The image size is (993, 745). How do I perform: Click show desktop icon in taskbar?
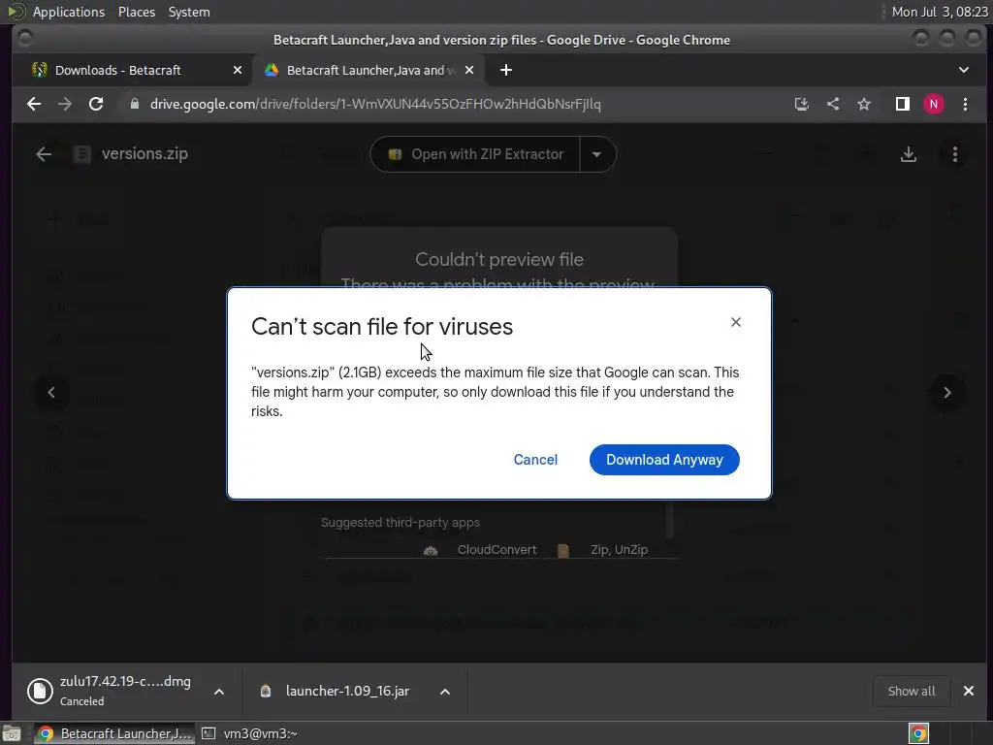12,734
